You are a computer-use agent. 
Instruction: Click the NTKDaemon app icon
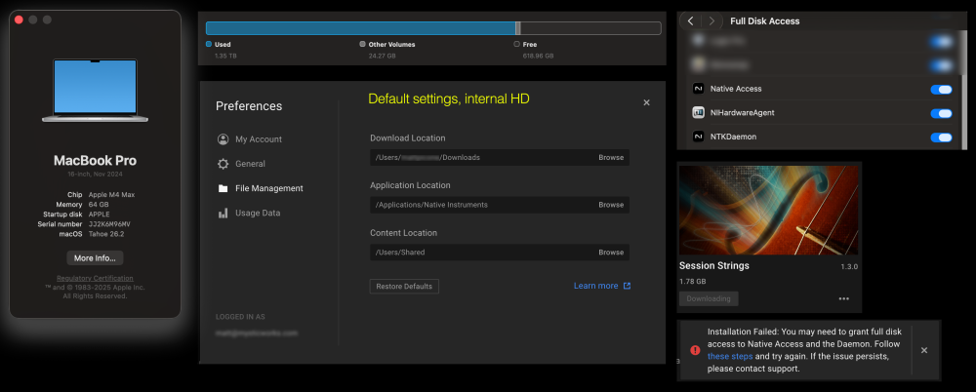(698, 137)
